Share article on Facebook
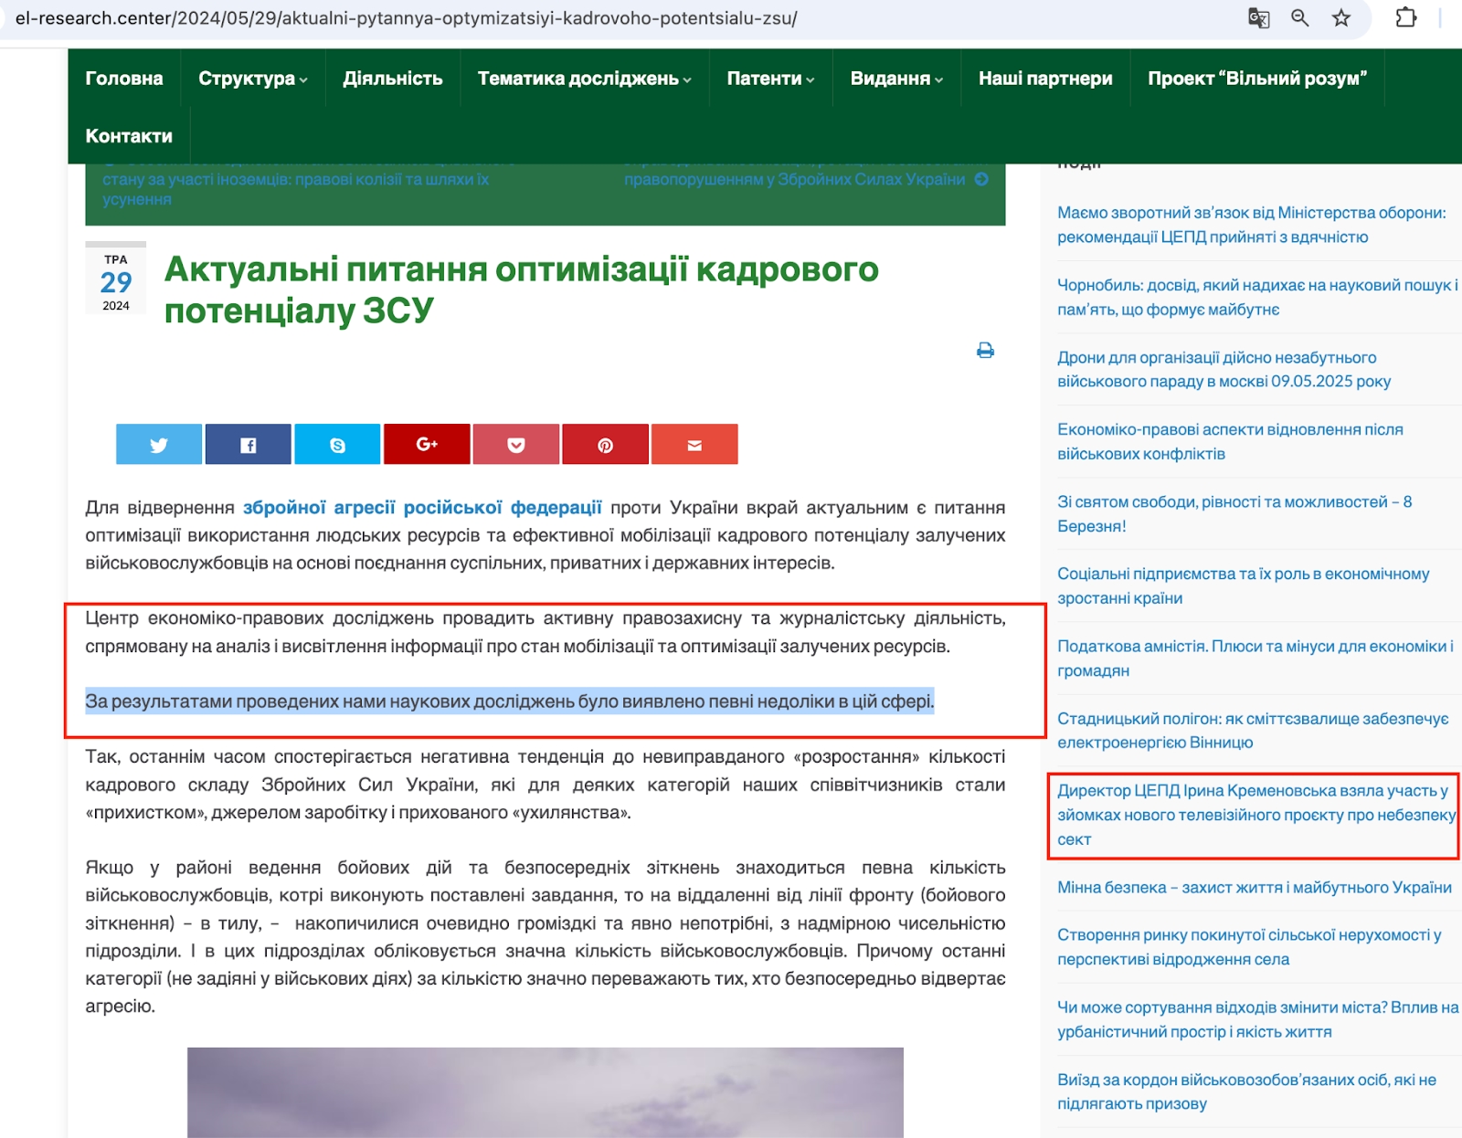 click(248, 445)
